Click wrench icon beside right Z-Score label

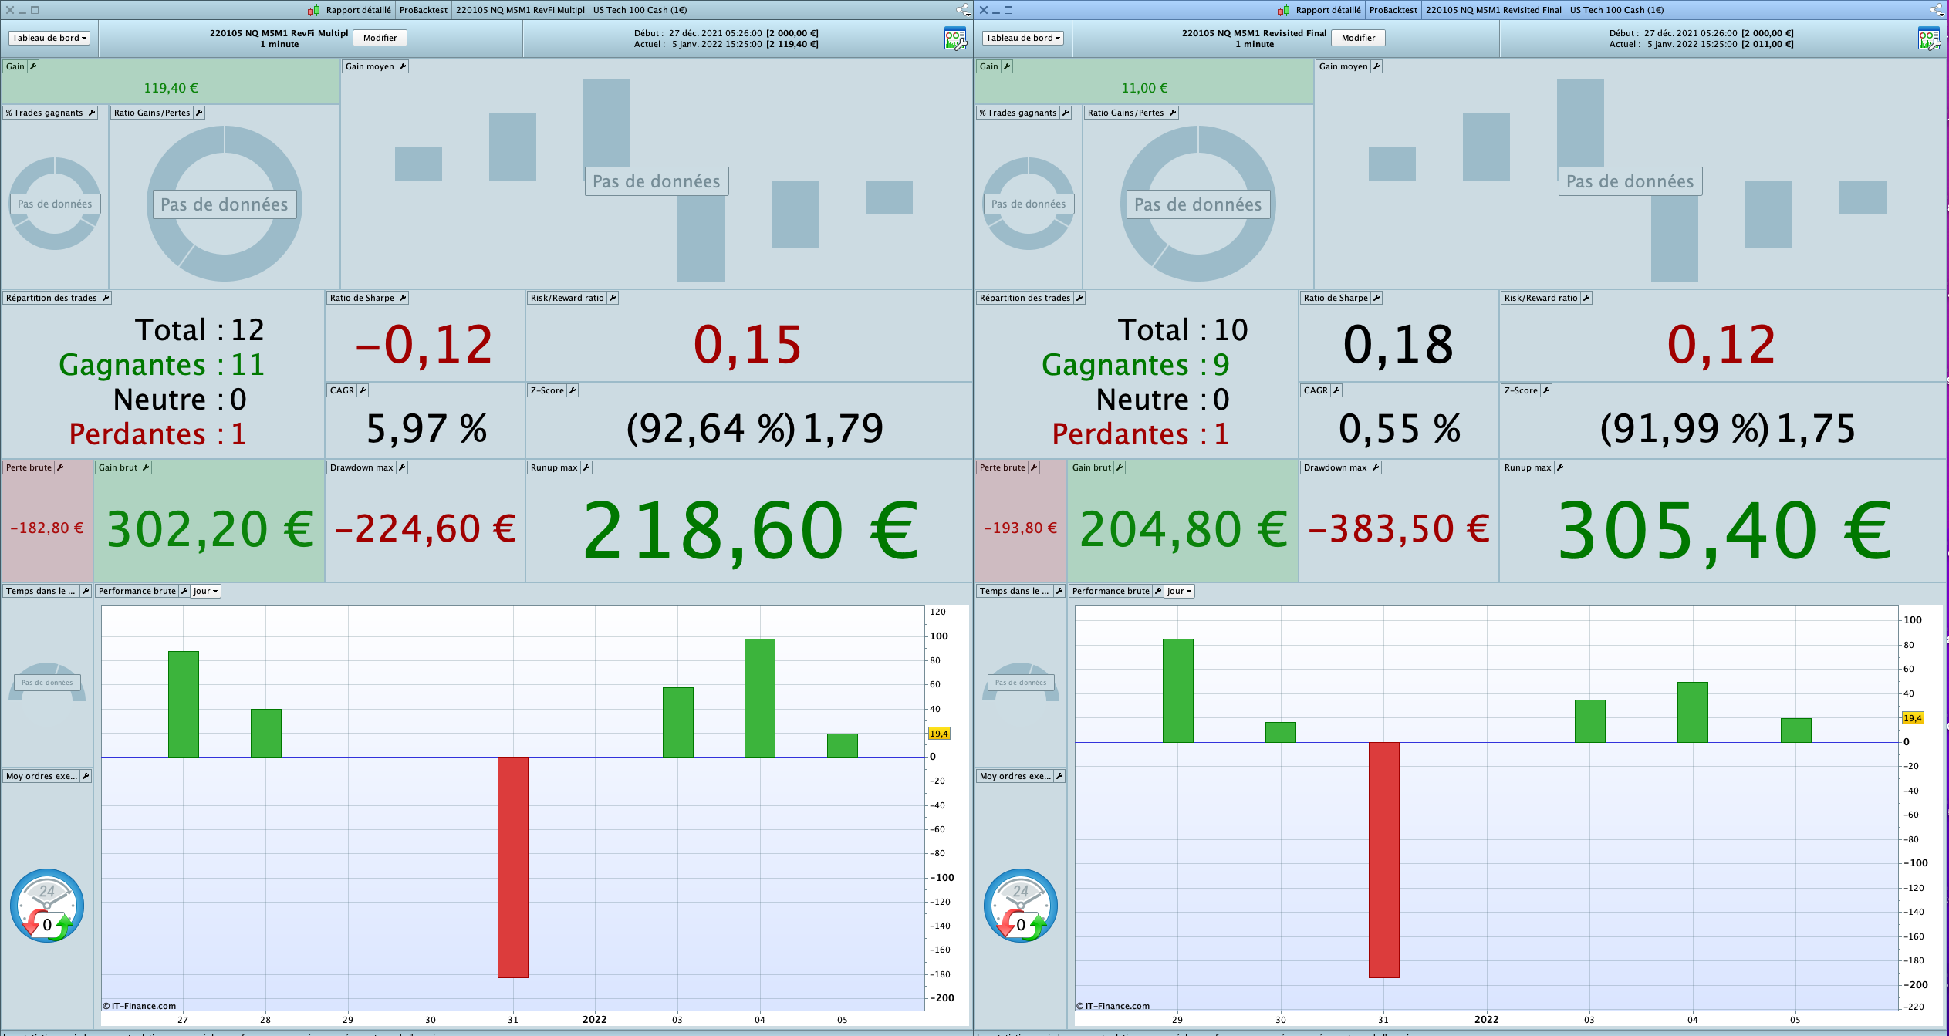[1546, 390]
